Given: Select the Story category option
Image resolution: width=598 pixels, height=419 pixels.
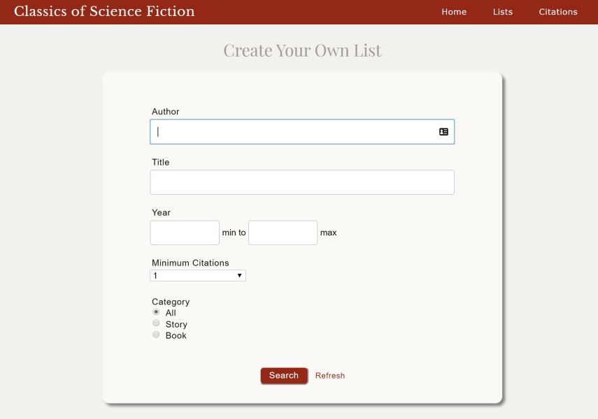Looking at the screenshot, I should click(x=156, y=323).
